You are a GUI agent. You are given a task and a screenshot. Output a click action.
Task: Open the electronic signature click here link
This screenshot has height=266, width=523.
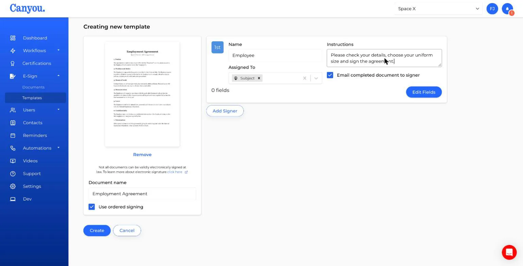pyautogui.click(x=177, y=172)
